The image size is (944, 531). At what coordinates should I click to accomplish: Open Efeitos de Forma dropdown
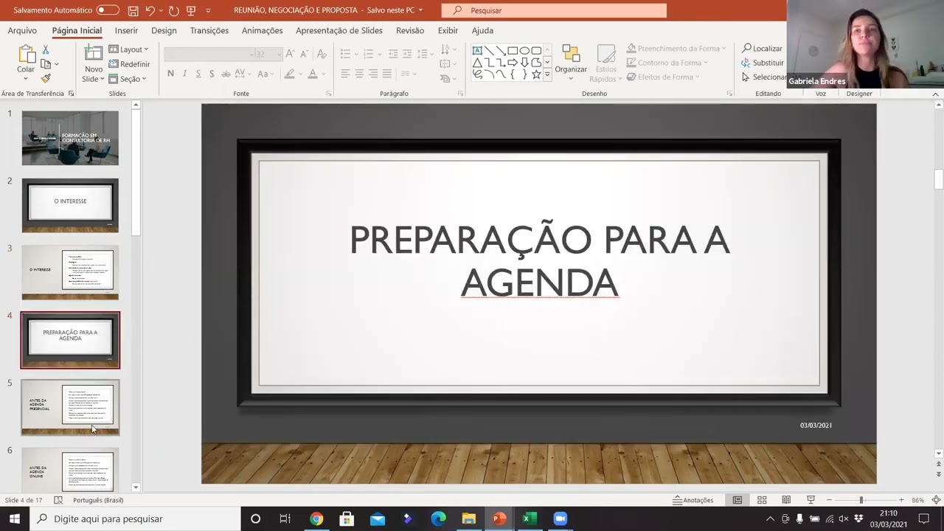point(664,77)
